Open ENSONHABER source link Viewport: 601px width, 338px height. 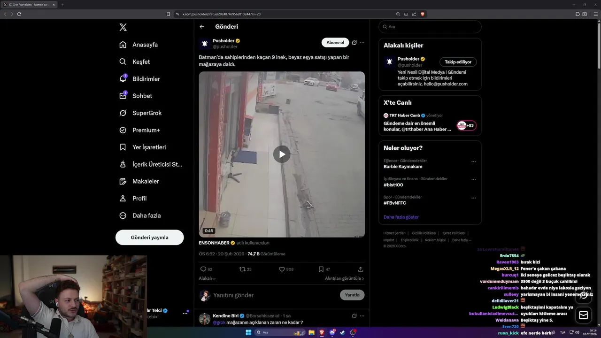tap(214, 243)
